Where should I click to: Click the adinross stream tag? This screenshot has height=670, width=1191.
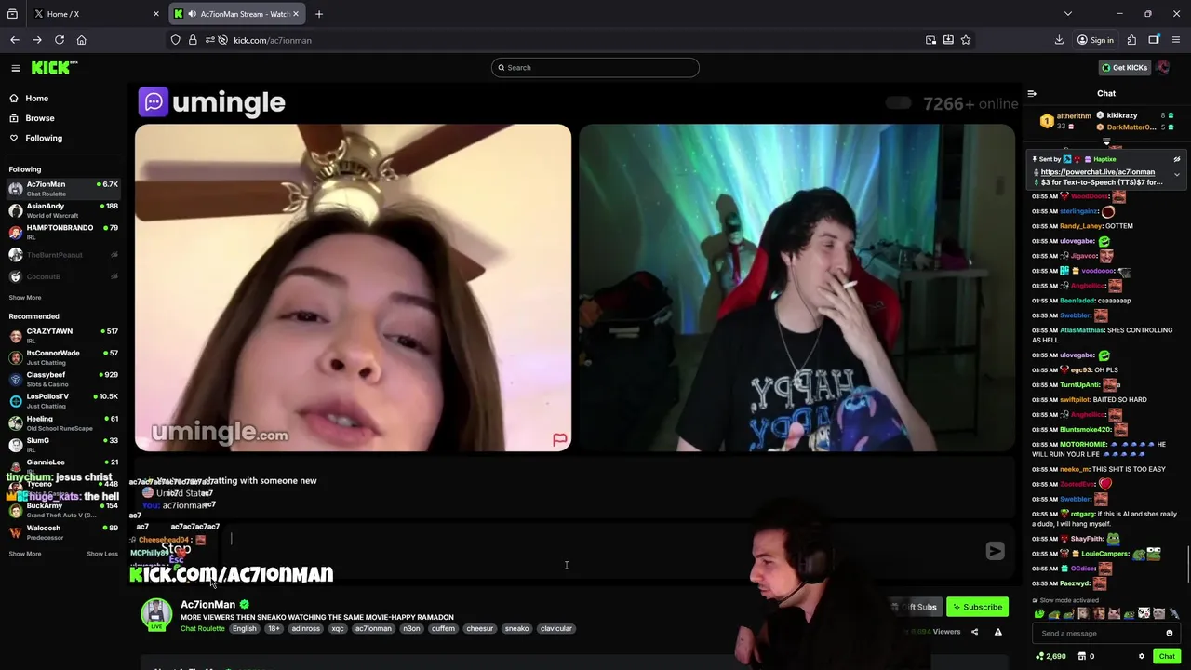point(306,629)
